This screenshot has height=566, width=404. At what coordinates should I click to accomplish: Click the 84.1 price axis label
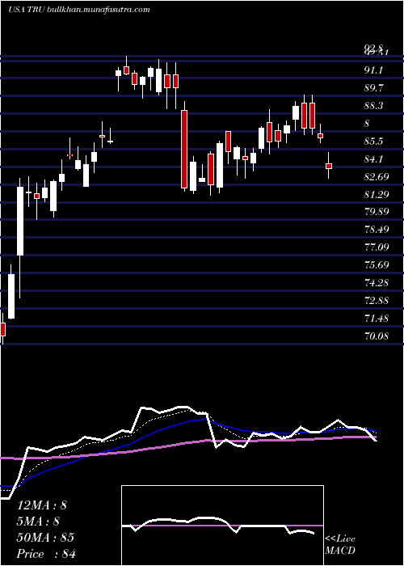[x=373, y=159]
